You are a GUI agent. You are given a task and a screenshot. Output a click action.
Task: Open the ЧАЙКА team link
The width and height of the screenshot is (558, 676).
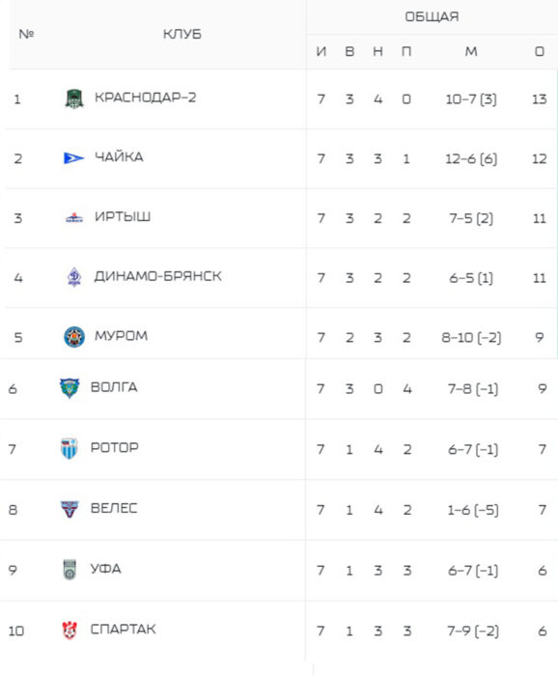coord(119,156)
